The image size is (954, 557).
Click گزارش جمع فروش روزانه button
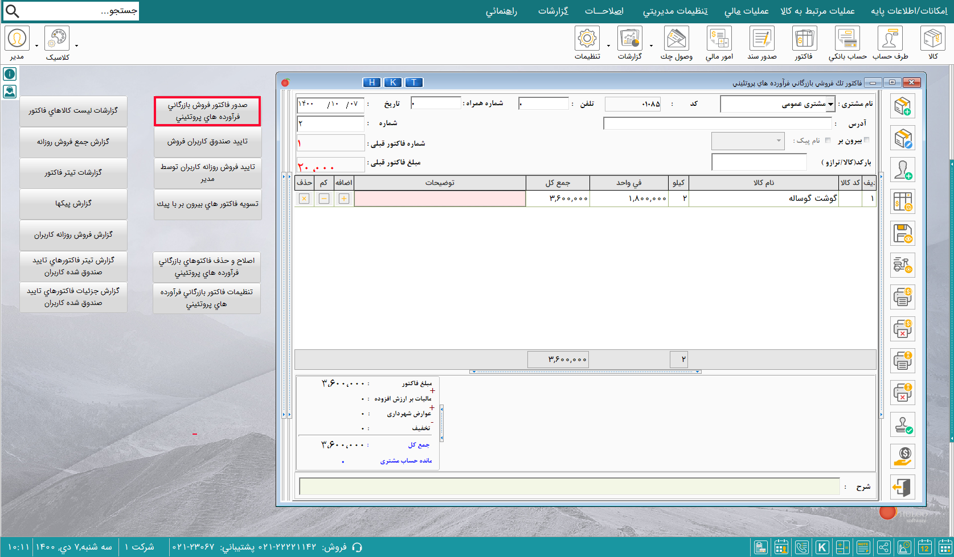[x=73, y=142]
